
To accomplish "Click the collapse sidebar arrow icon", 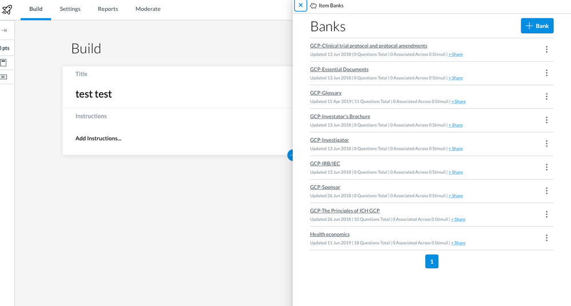I will pyautogui.click(x=4, y=30).
